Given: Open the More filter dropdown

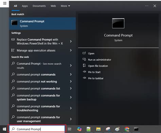Looking at the screenshot, I should pyautogui.click(x=65, y=6).
